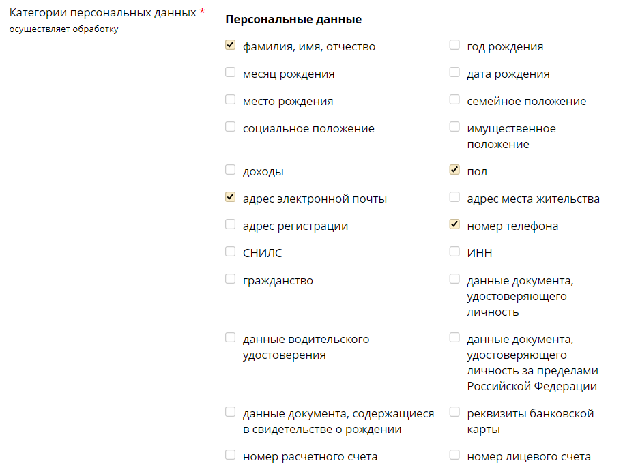The height and width of the screenshot is (470, 638).
Task: Enable 'имущественное положение' checkbox
Action: click(454, 128)
